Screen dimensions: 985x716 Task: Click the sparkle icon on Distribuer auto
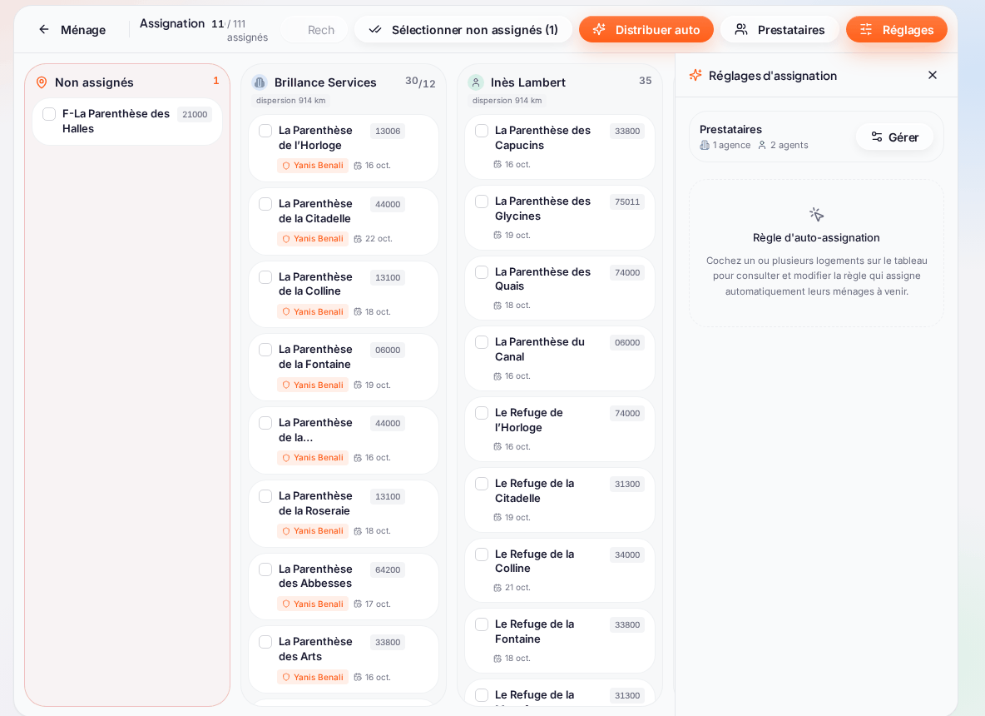[x=599, y=29]
